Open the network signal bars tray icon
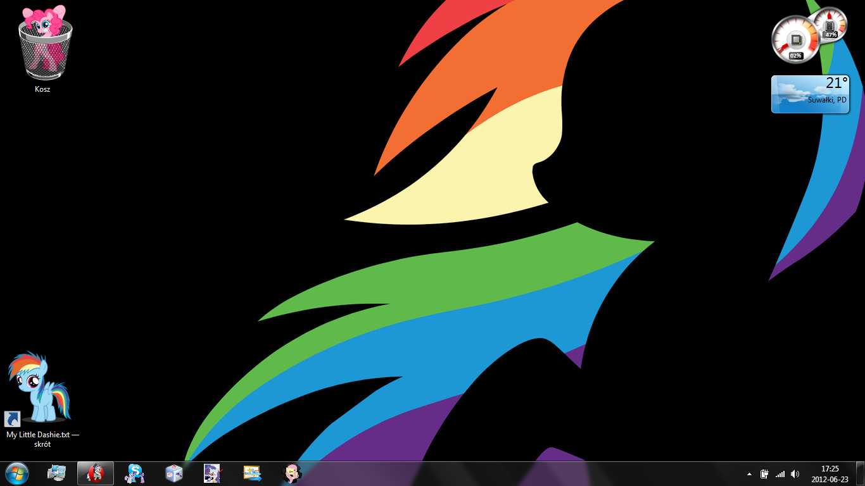This screenshot has height=486, width=865. tap(780, 474)
